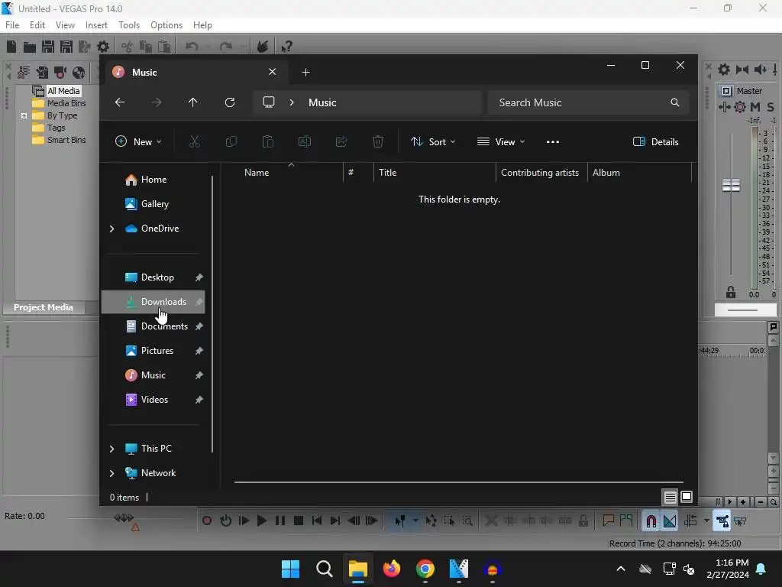Open the Insert menu in VEGAS
Viewport: 782px width, 587px height.
[96, 25]
